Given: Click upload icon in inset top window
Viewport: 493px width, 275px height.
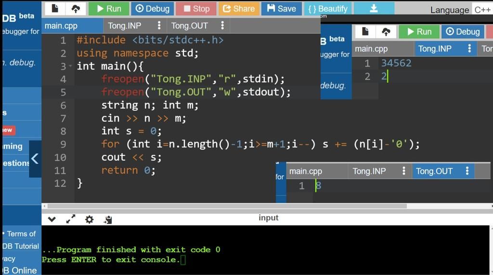Looking at the screenshot, I should pos(386,31).
